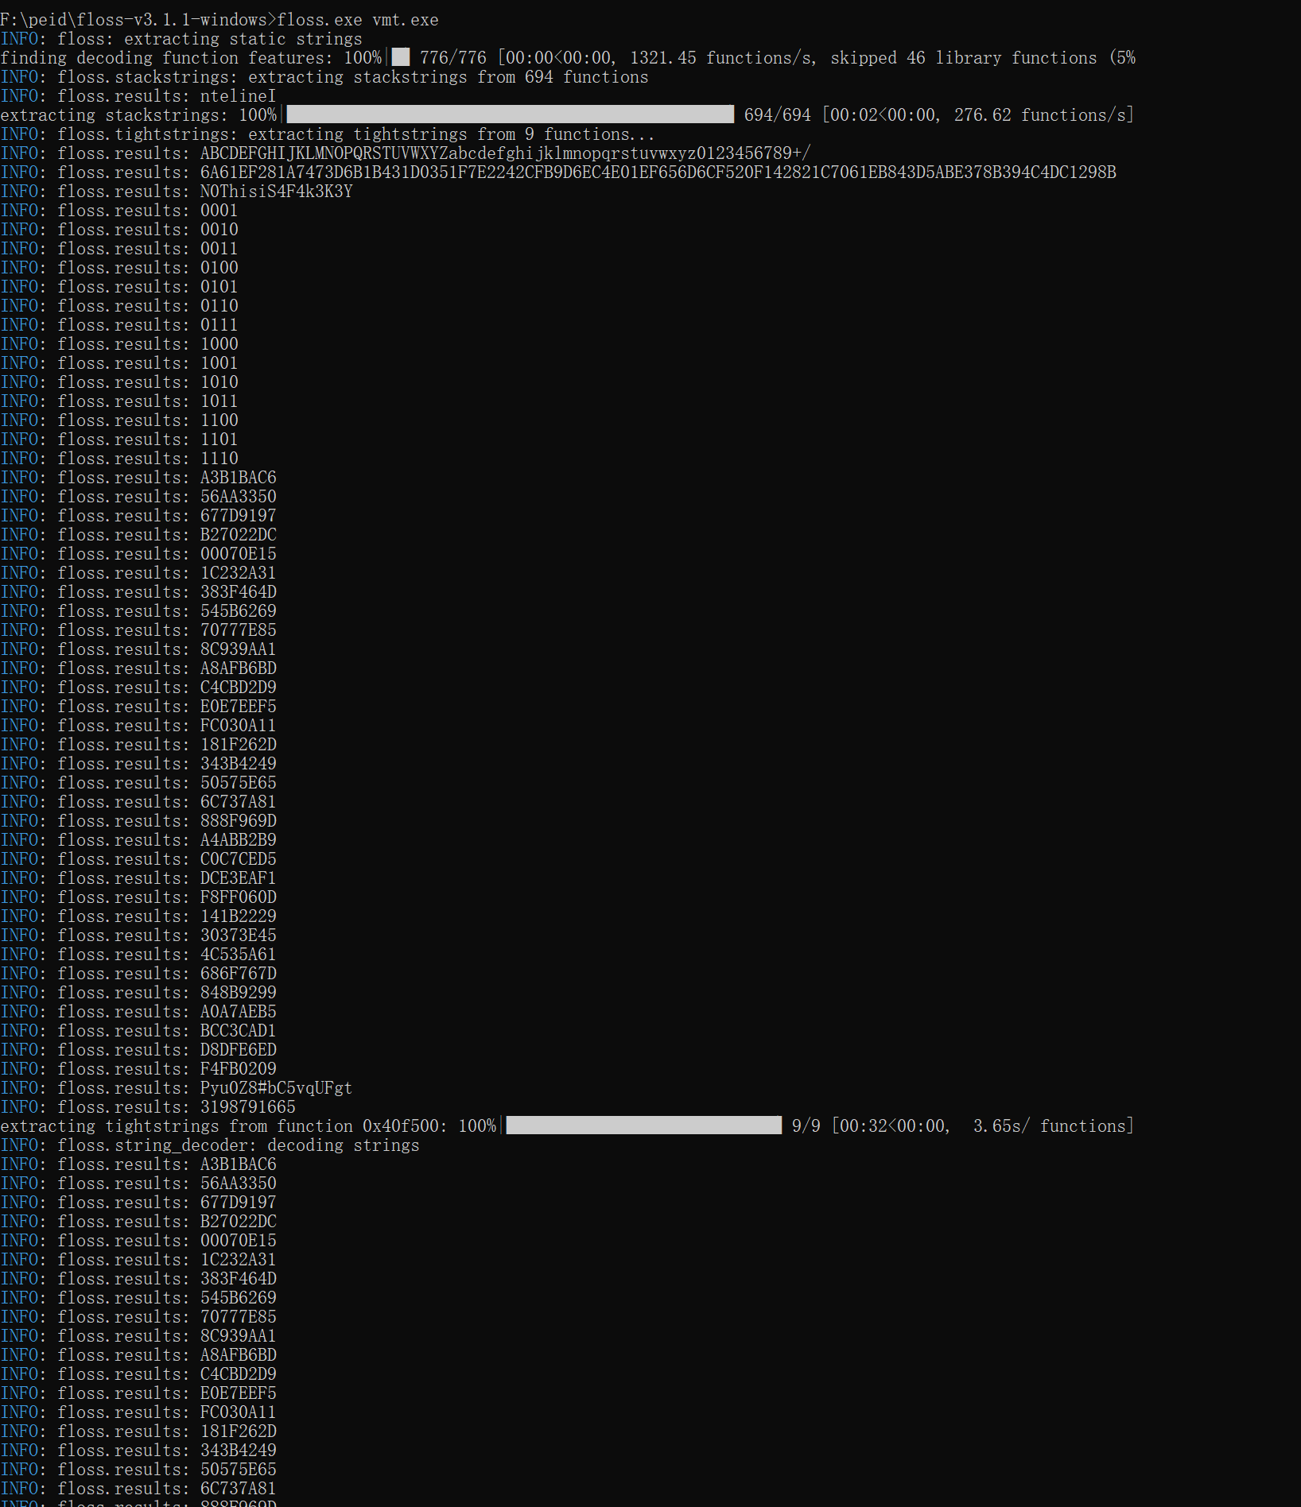This screenshot has height=1507, width=1301.
Task: Select the Pyu0Z8#bC5vqUFgt result string
Action: click(276, 1088)
